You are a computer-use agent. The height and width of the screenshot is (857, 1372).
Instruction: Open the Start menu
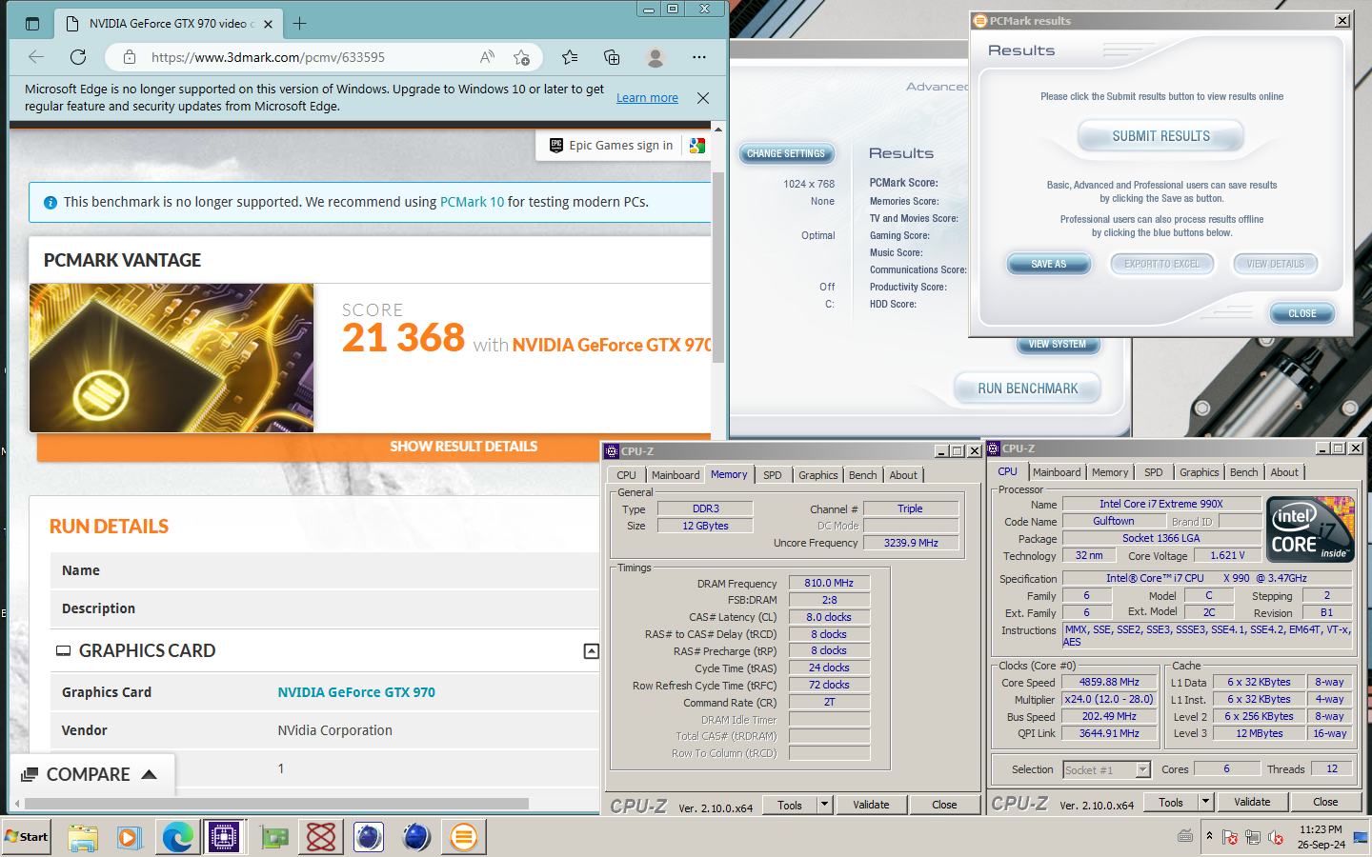[27, 837]
